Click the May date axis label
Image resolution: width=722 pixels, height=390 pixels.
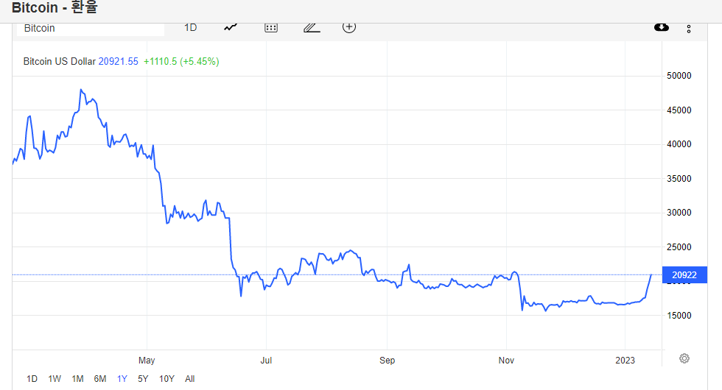point(147,360)
